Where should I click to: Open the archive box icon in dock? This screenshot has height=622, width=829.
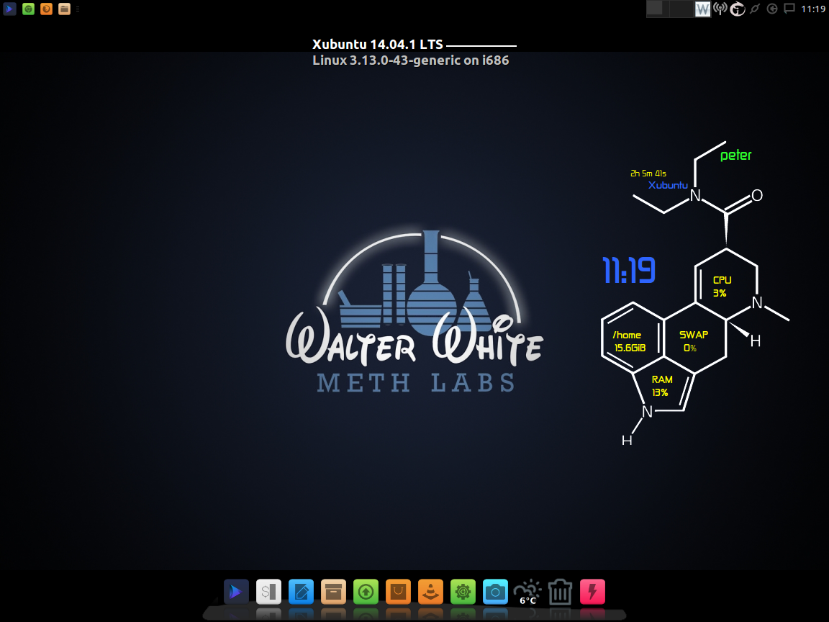click(x=333, y=592)
